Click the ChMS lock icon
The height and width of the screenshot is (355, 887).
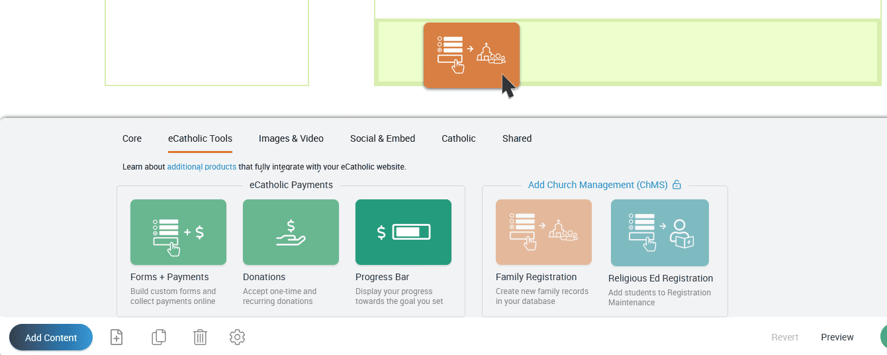[677, 185]
